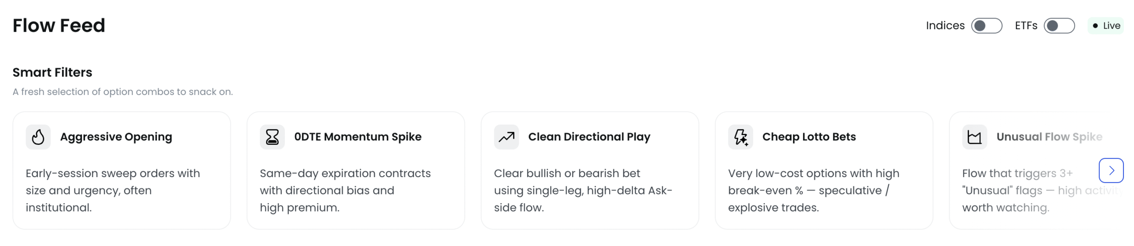Screen dimensions: 1134x246
Task: Pick the Clean Directional Play title
Action: tap(589, 137)
